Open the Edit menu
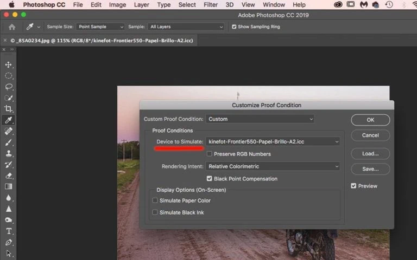Image resolution: width=417 pixels, height=260 pixels. point(96,5)
